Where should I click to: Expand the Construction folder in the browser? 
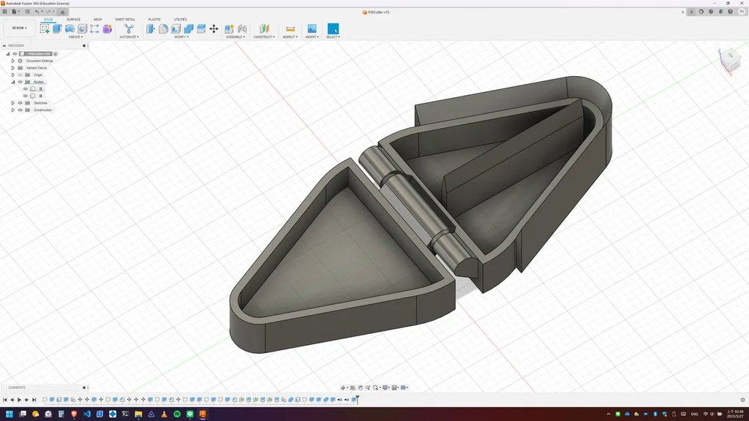(12, 110)
